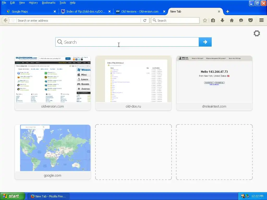Open the Edit menu
267x200 pixels.
click(x=13, y=3)
